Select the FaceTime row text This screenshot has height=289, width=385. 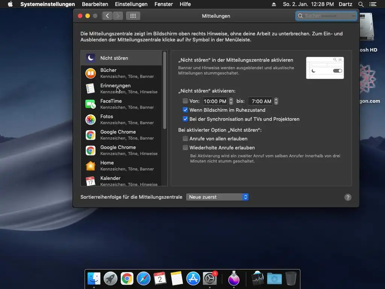click(127, 104)
